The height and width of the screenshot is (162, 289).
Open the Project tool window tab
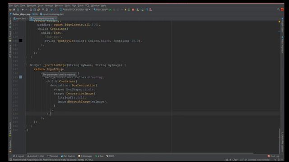click(10, 36)
